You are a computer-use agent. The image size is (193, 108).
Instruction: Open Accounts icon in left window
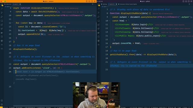2,100
